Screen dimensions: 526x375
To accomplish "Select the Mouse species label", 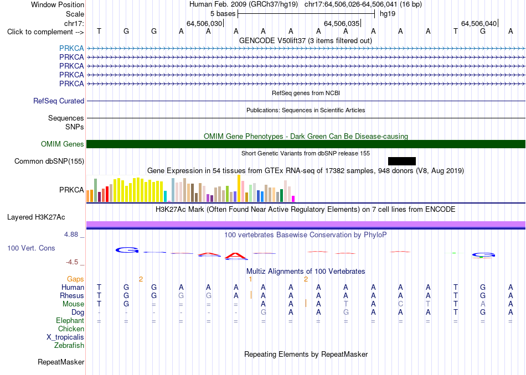I will pyautogui.click(x=73, y=304).
